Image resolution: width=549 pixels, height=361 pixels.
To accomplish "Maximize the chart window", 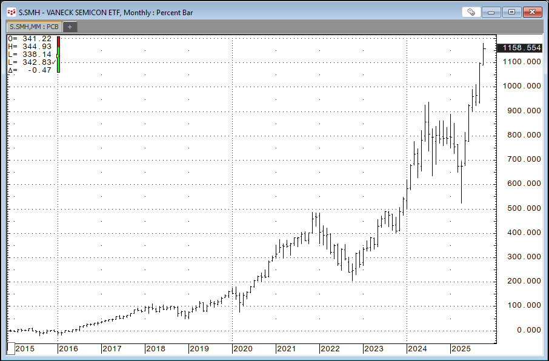I will click(512, 12).
